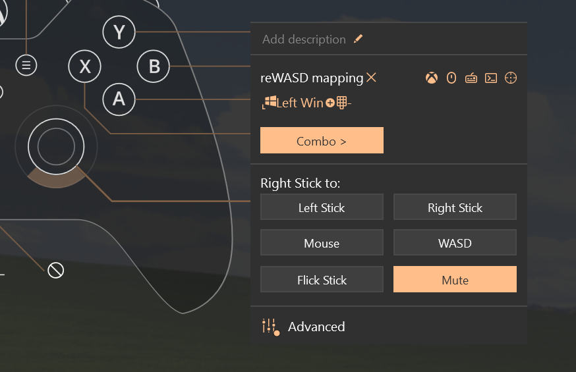Click the prohibited circle-slash icon
The image size is (576, 372).
tap(56, 270)
